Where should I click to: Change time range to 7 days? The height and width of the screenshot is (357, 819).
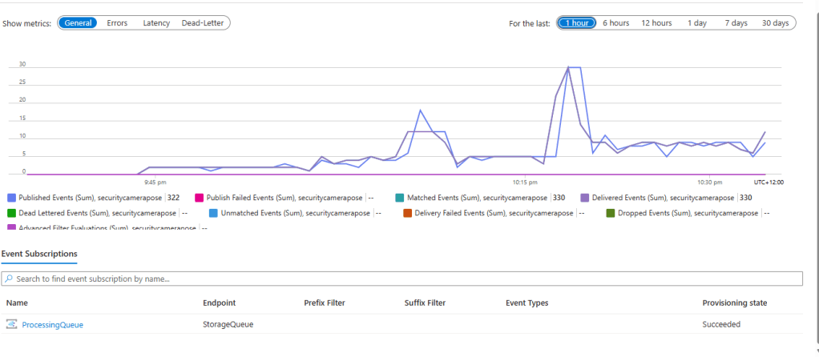(x=736, y=23)
